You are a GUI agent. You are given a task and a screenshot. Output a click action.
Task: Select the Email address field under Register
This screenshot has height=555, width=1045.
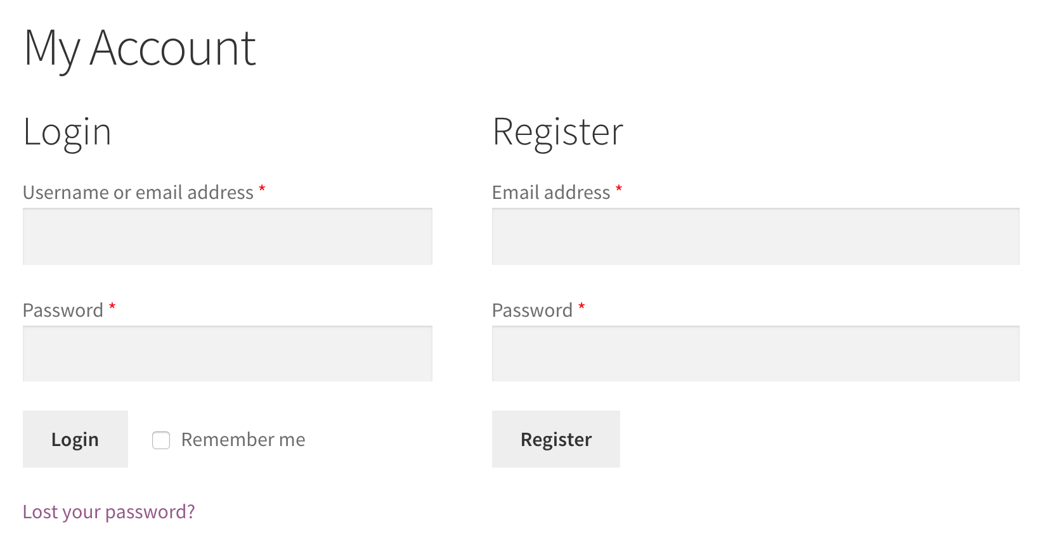coord(755,236)
